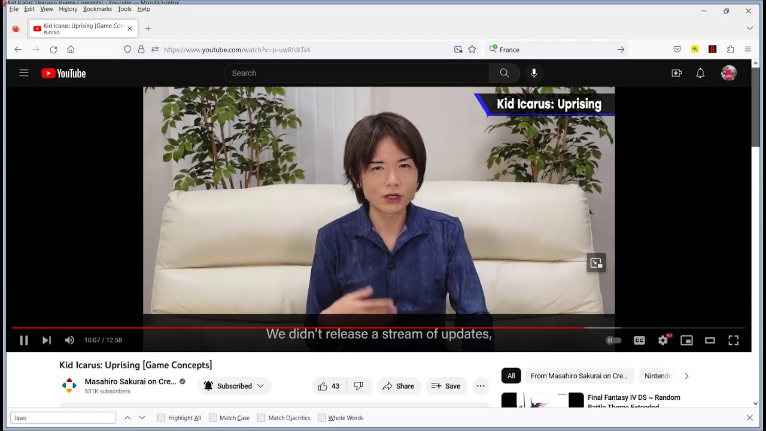Submit the France search arrow
The image size is (766, 431).
point(621,50)
